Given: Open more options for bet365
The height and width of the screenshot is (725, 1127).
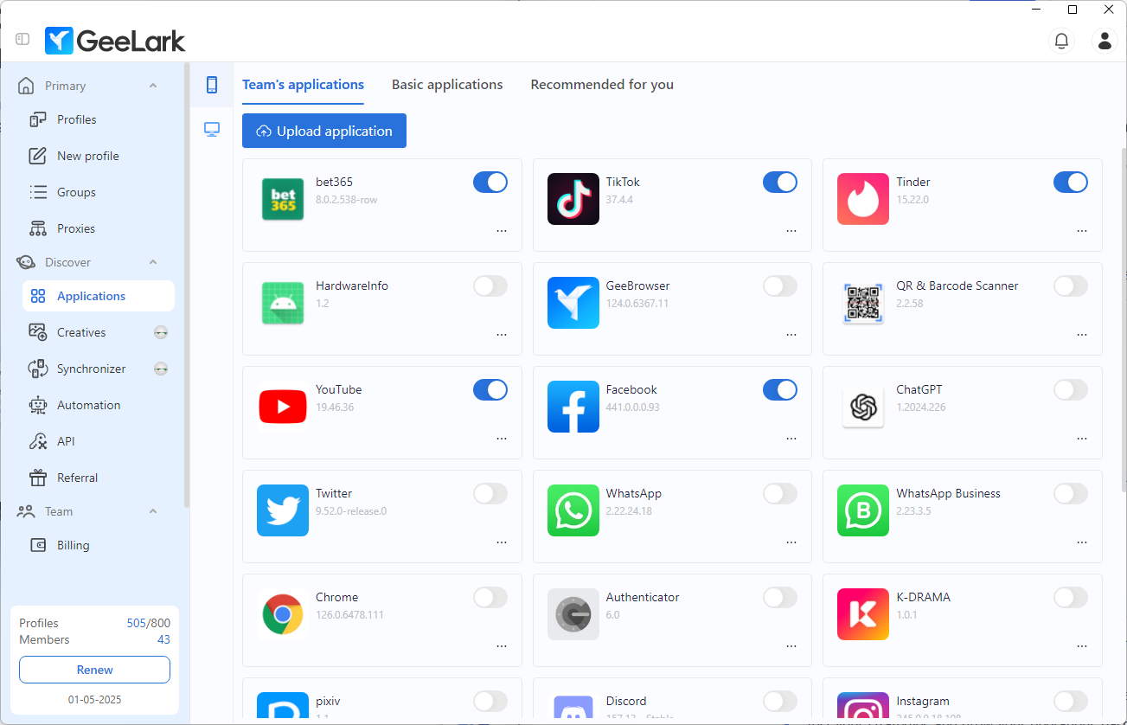Looking at the screenshot, I should [x=502, y=231].
